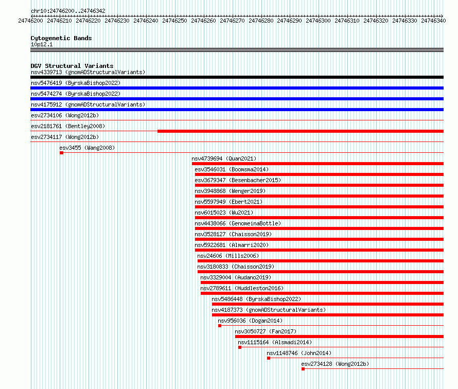Open variant nsv4739694 (Quan2021)
Viewport: 458px width, 389px height.
[224, 158]
